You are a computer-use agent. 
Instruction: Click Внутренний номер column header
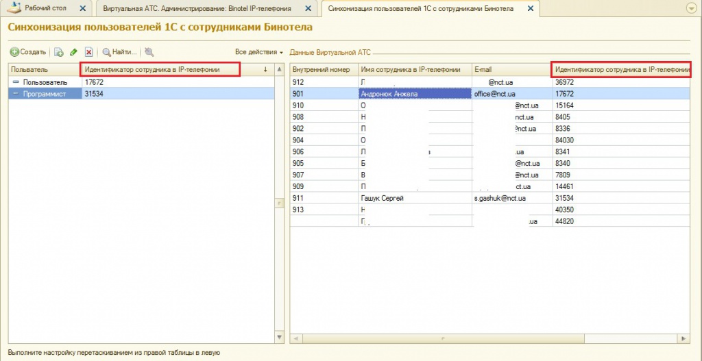tap(324, 70)
